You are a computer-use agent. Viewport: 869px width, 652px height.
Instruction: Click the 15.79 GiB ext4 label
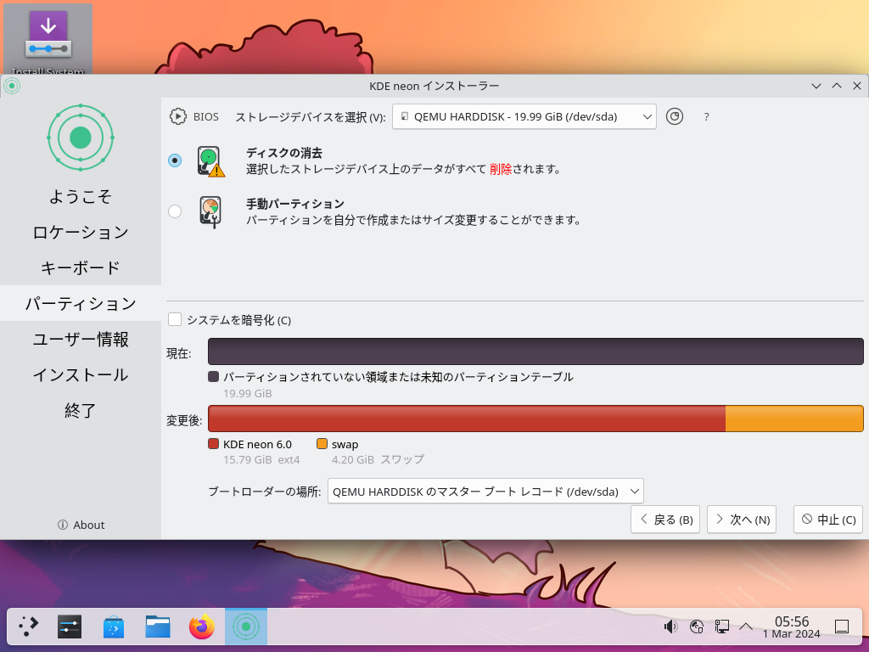[261, 459]
